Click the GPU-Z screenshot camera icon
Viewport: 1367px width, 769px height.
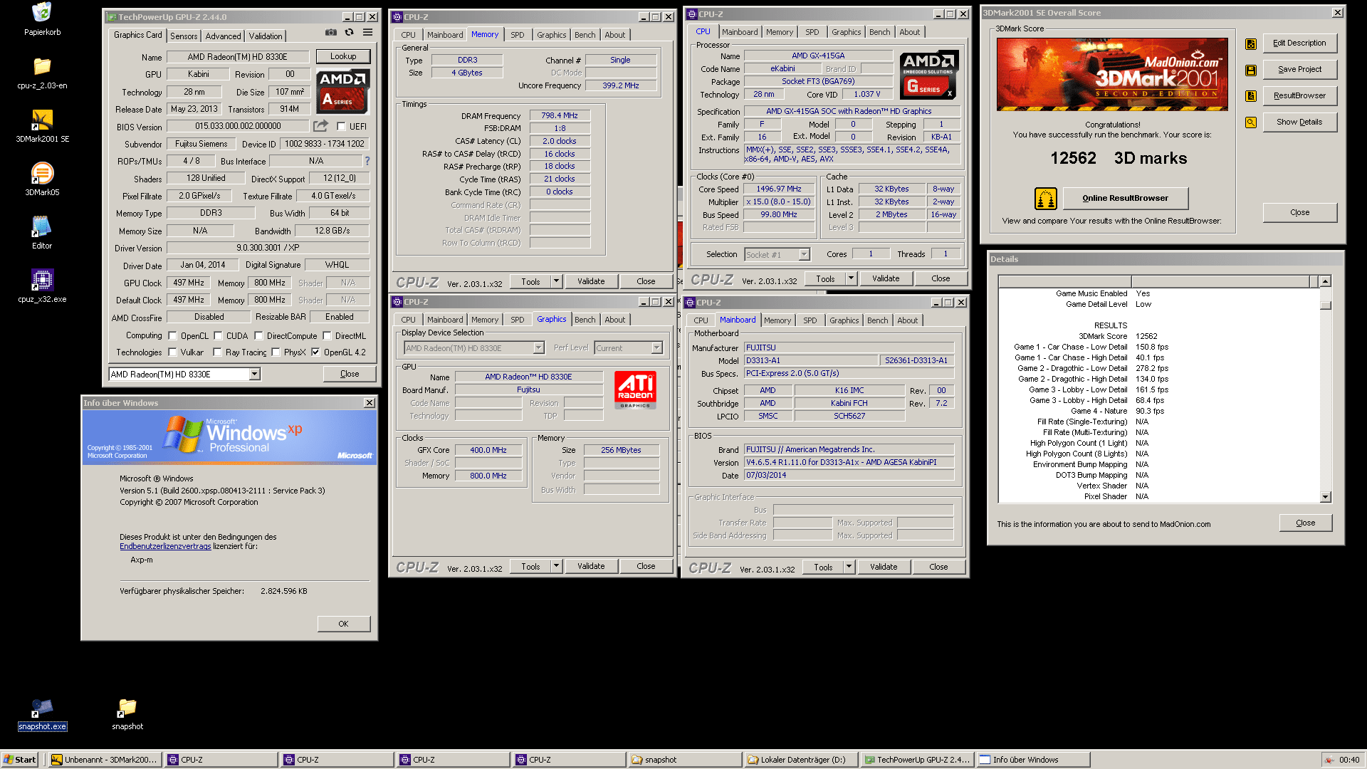coord(331,32)
